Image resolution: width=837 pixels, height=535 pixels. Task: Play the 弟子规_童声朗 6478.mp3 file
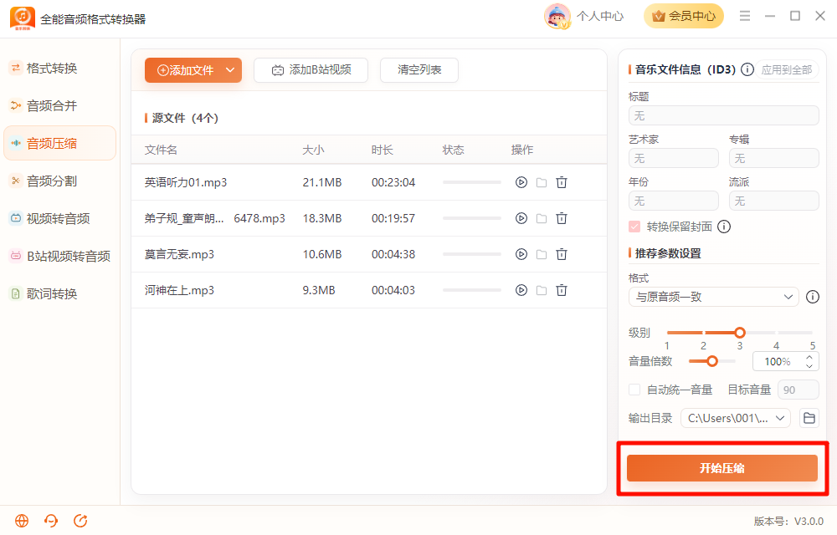tap(521, 218)
